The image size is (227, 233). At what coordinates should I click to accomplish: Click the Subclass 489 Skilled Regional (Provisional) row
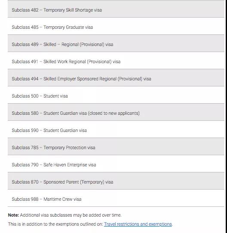click(116, 43)
